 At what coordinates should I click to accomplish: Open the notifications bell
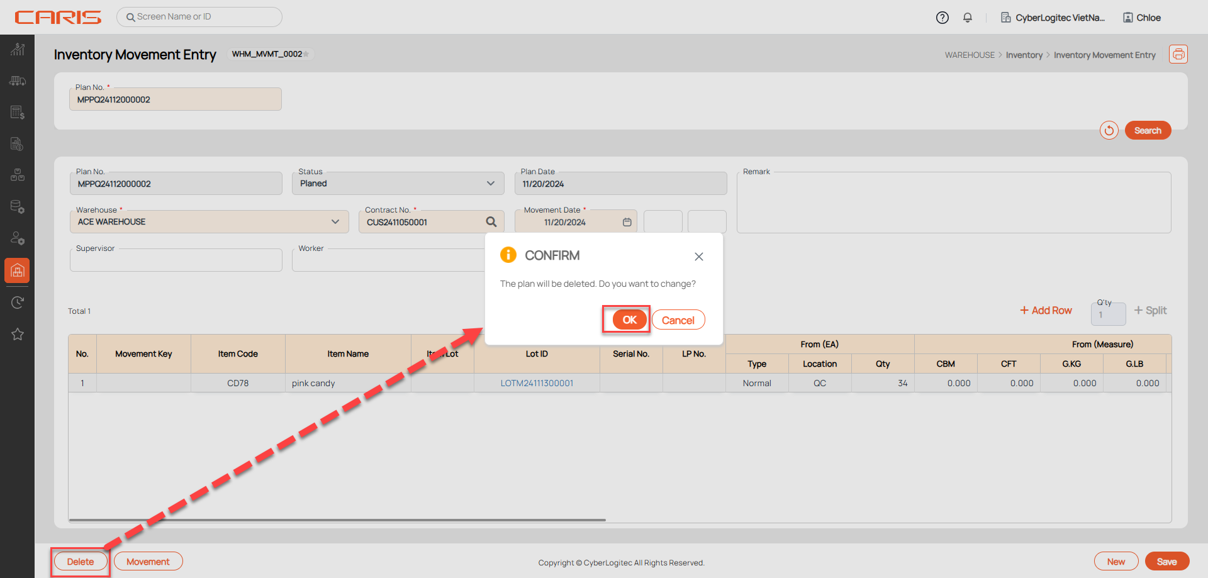pos(968,18)
